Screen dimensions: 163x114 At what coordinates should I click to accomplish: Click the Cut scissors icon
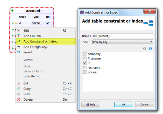(x=19, y=83)
